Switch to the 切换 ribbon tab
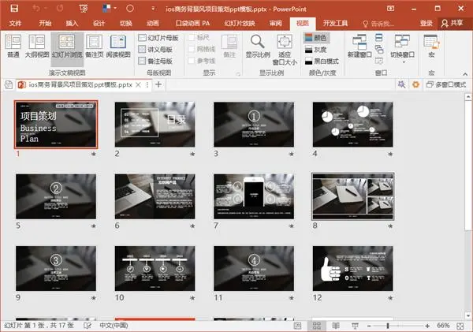The height and width of the screenshot is (332, 473). tap(126, 23)
